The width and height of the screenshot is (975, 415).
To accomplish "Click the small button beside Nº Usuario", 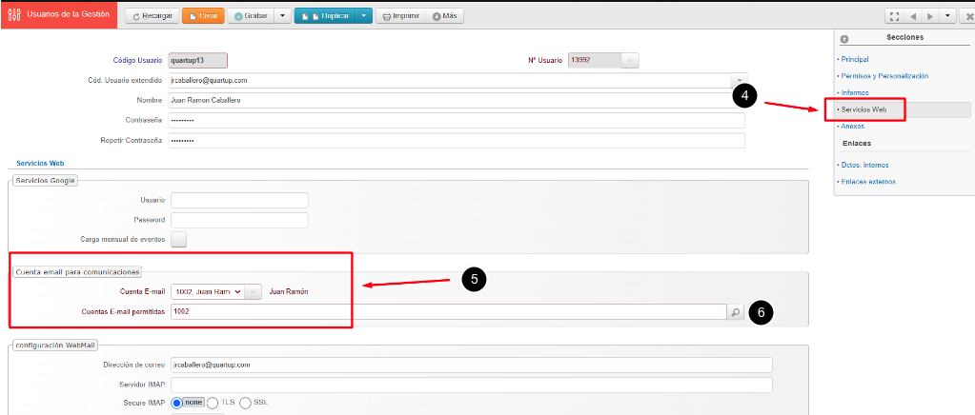I will [x=629, y=60].
